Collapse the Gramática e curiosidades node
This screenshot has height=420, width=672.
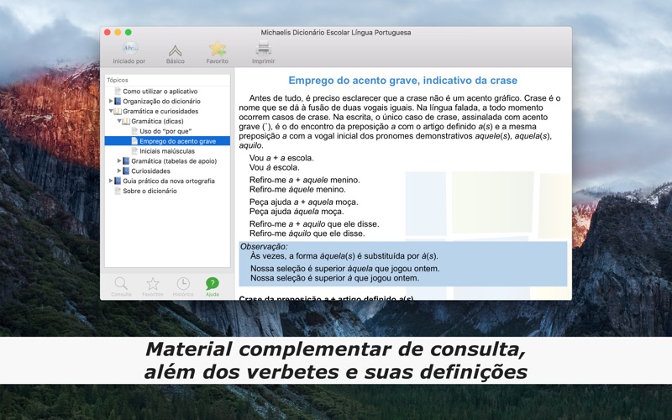111,111
